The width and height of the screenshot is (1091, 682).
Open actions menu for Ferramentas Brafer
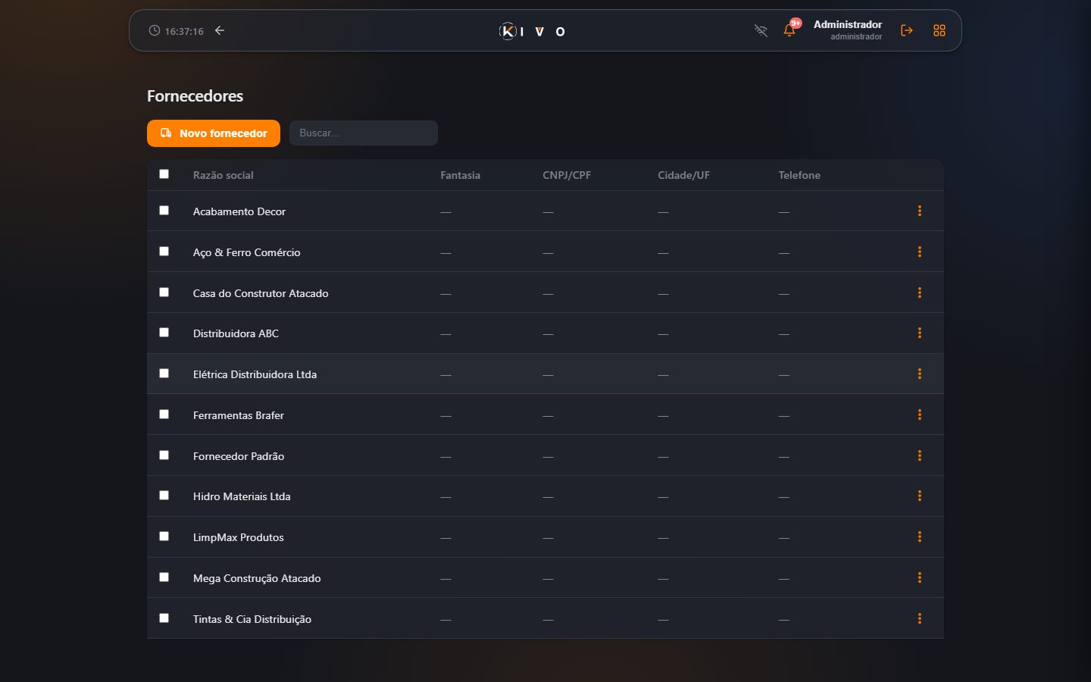[x=920, y=415]
